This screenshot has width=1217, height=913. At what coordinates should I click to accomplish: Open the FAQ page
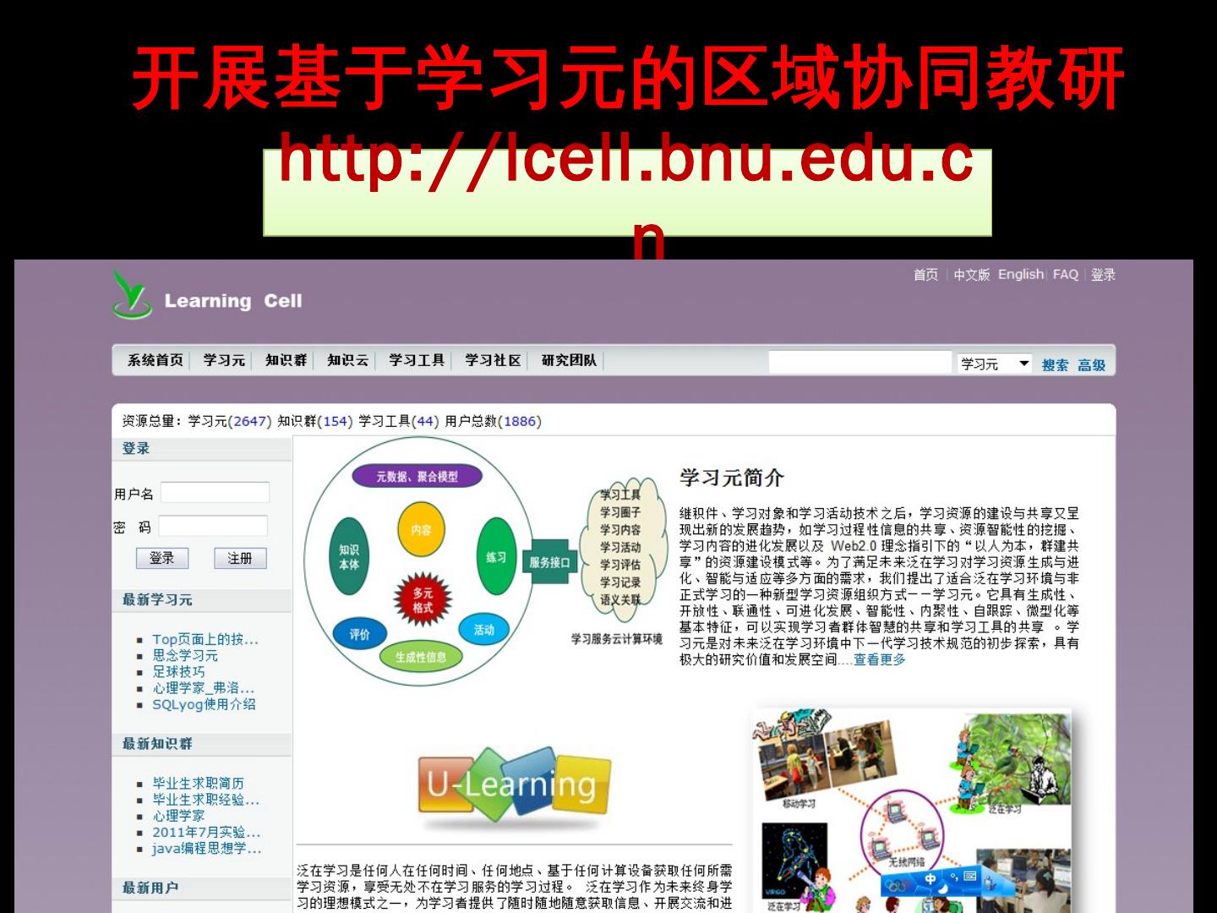point(1066,275)
